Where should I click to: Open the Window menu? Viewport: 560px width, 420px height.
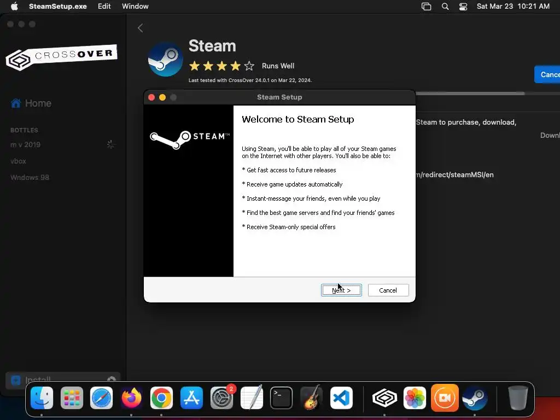pos(135,6)
